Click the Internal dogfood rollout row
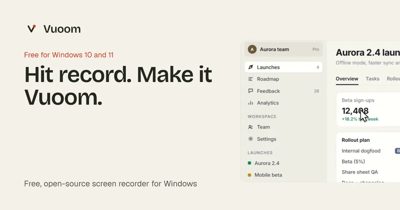 point(361,151)
